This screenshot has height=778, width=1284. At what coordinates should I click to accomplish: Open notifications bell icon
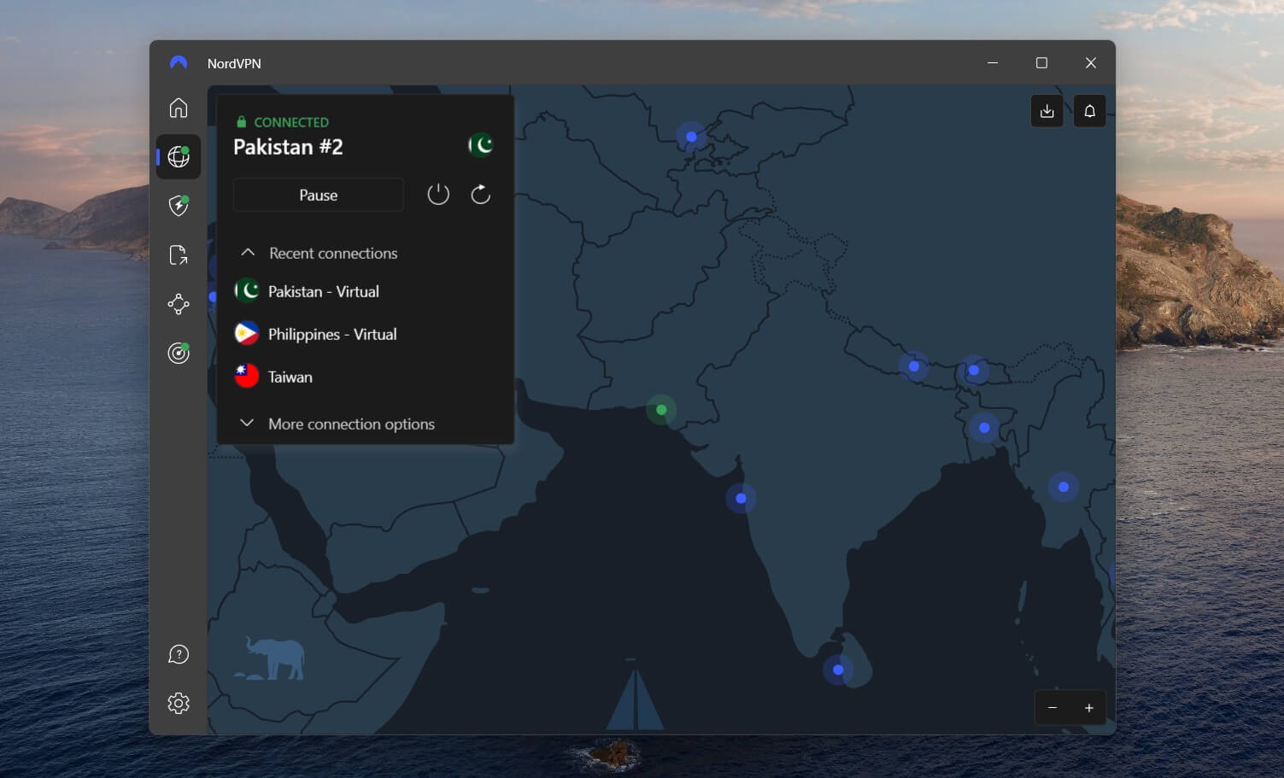coord(1089,110)
